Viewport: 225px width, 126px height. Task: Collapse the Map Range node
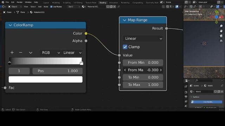click(124, 20)
